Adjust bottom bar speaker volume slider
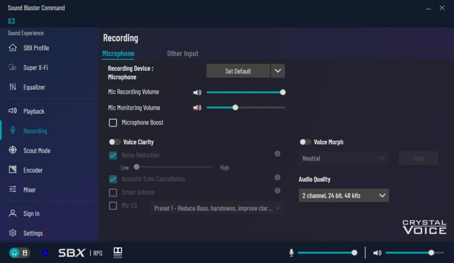Viewport: 454px width, 263px height. point(415,253)
